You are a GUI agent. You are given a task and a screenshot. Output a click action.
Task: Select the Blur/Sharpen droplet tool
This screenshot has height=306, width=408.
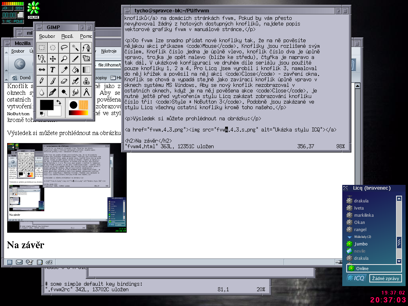41,92
